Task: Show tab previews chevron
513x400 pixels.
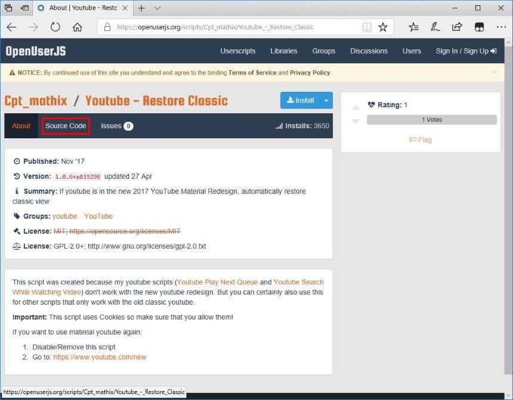Action: pyautogui.click(x=157, y=8)
